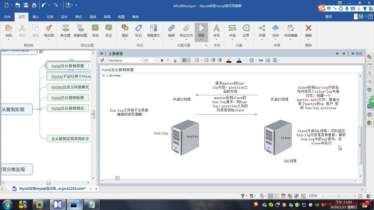
Task: Insert image icon in notes toolbar
Action: pyautogui.click(x=268, y=60)
